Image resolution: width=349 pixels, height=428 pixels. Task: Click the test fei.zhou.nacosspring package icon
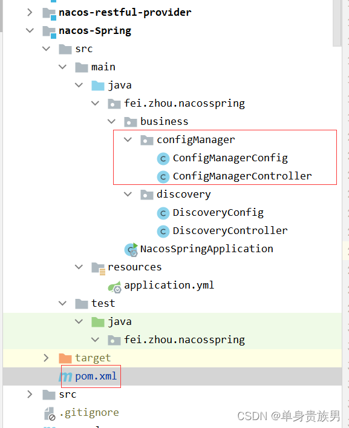[x=114, y=340]
